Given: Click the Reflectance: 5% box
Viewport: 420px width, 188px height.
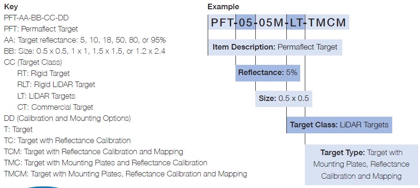Looking at the screenshot, I should pyautogui.click(x=268, y=73).
